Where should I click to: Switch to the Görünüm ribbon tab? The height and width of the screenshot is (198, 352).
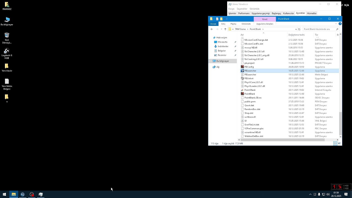(x=246, y=24)
